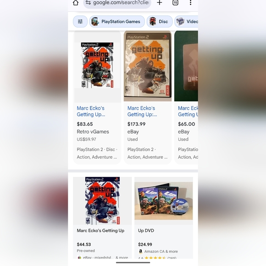Screen dimensions: 266x266
Task: Tap the Retro vGames cover art image
Action: pyautogui.click(x=97, y=65)
